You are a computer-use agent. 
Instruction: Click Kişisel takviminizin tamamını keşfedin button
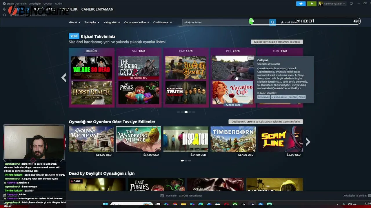(277, 42)
